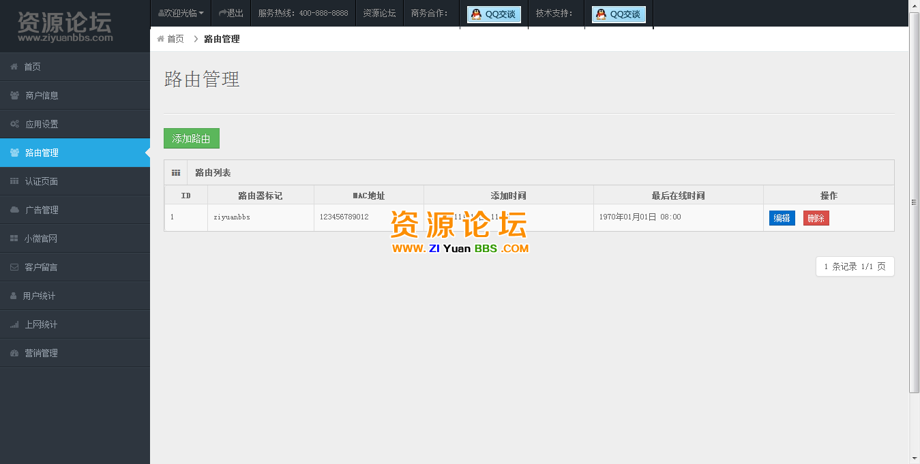This screenshot has width=920, height=464.
Task: Click the 资源论坛 logo at top left
Action: 65,27
